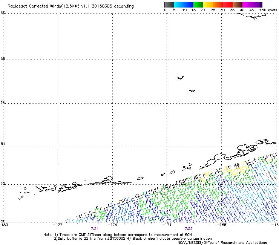
Task: Click the title text 'Rapidsact Corrected Winds(12.5KM)'
Action: tap(43, 6)
